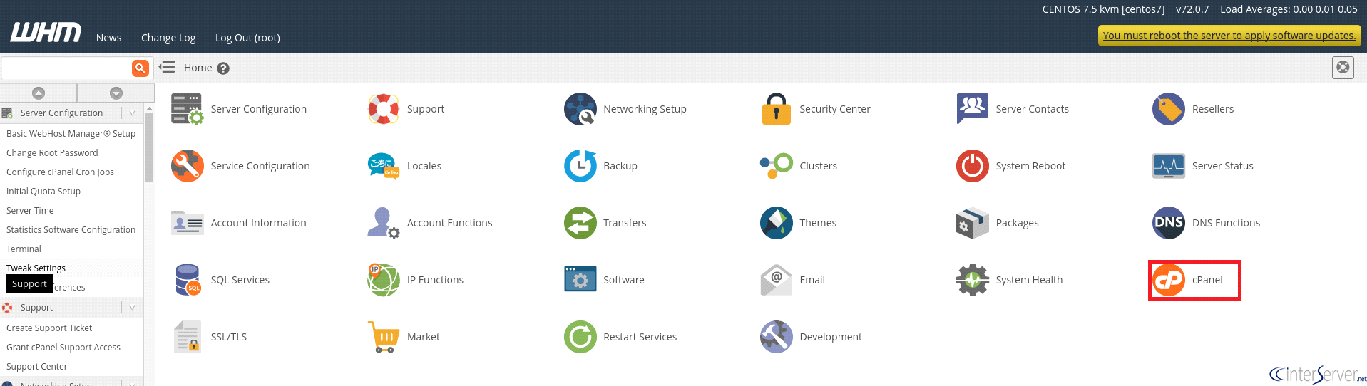Open the Transfers arrows icon
Image resolution: width=1367 pixels, height=386 pixels.
point(580,223)
